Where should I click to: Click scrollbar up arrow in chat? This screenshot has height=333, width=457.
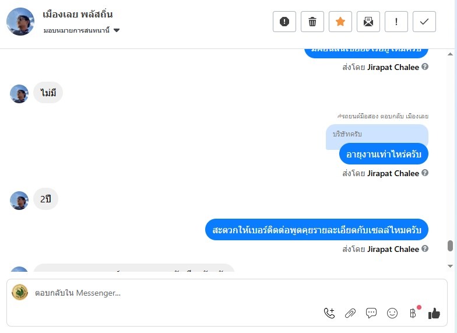[x=450, y=54]
